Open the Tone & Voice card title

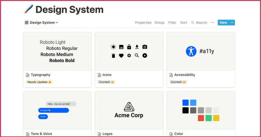coord(41,134)
